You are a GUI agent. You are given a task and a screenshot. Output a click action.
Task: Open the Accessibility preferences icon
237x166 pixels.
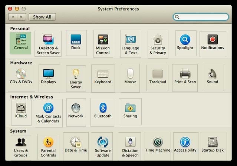click(186, 146)
